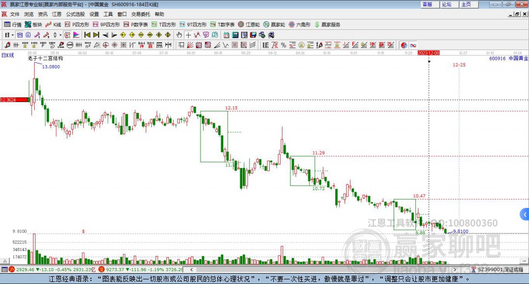Jump to the last bar icon

(96, 35)
